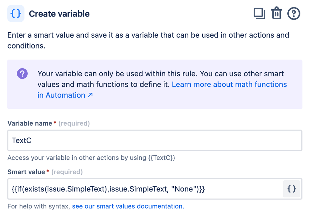Click the (required) hint beside Variable name
The width and height of the screenshot is (311, 212).
pos(74,123)
